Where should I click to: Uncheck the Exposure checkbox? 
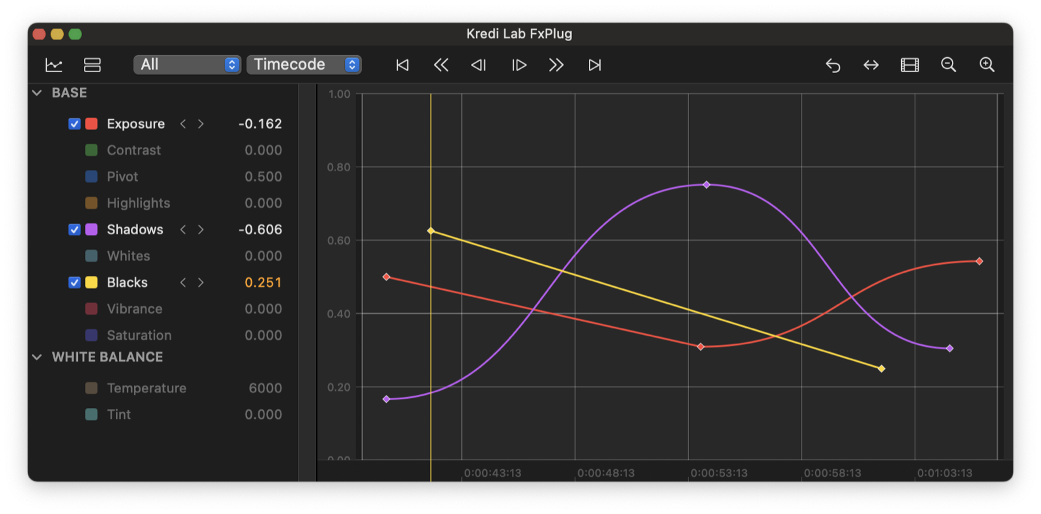click(x=75, y=124)
